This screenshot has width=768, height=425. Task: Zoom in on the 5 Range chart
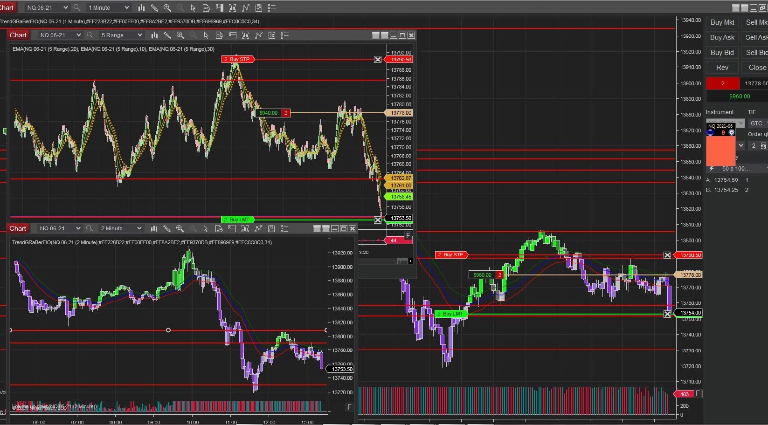tap(180, 35)
